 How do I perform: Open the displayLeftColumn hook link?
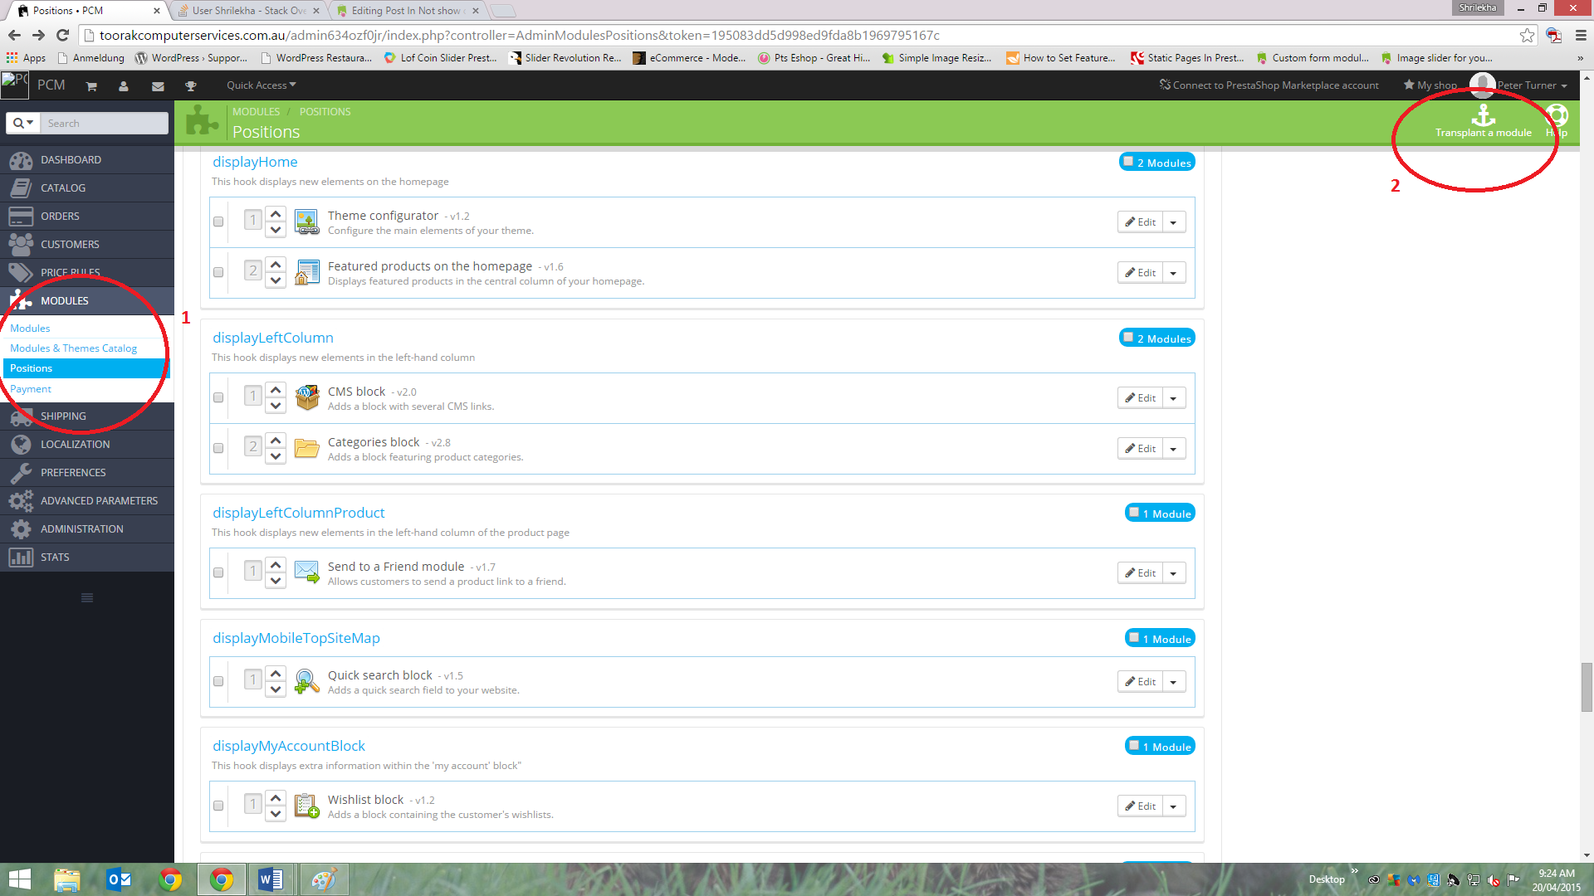[x=272, y=338]
